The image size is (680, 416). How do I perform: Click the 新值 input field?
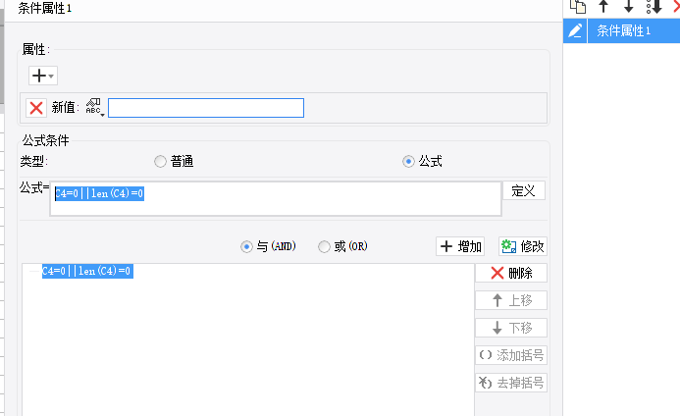(206, 108)
